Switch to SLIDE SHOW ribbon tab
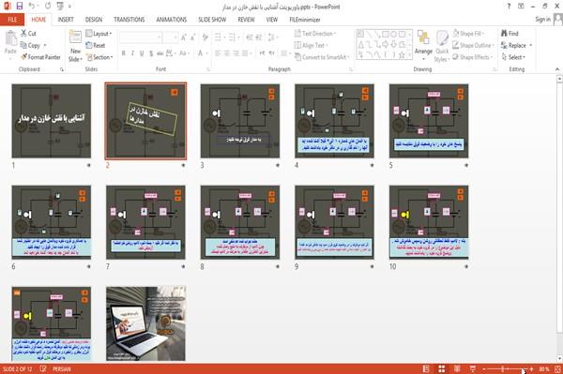This screenshot has width=563, height=374. 212,20
